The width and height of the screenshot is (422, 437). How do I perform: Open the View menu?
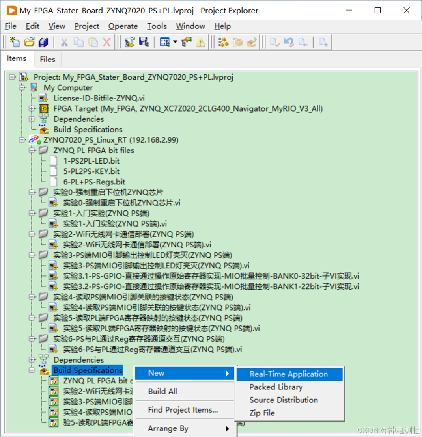(57, 26)
